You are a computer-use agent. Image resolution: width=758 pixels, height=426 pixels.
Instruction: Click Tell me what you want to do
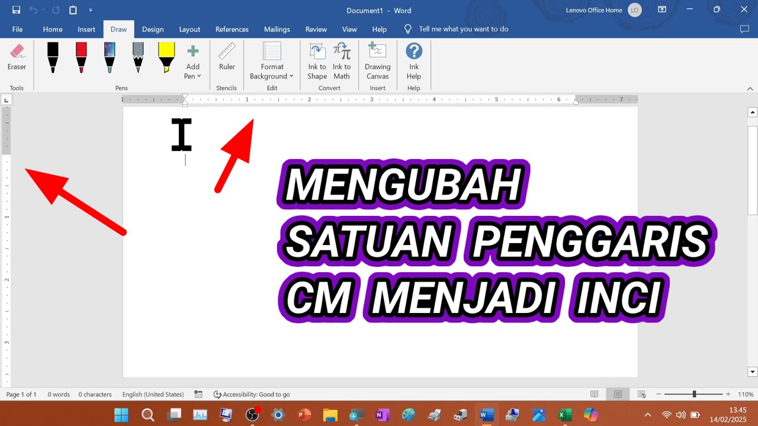[x=463, y=29]
